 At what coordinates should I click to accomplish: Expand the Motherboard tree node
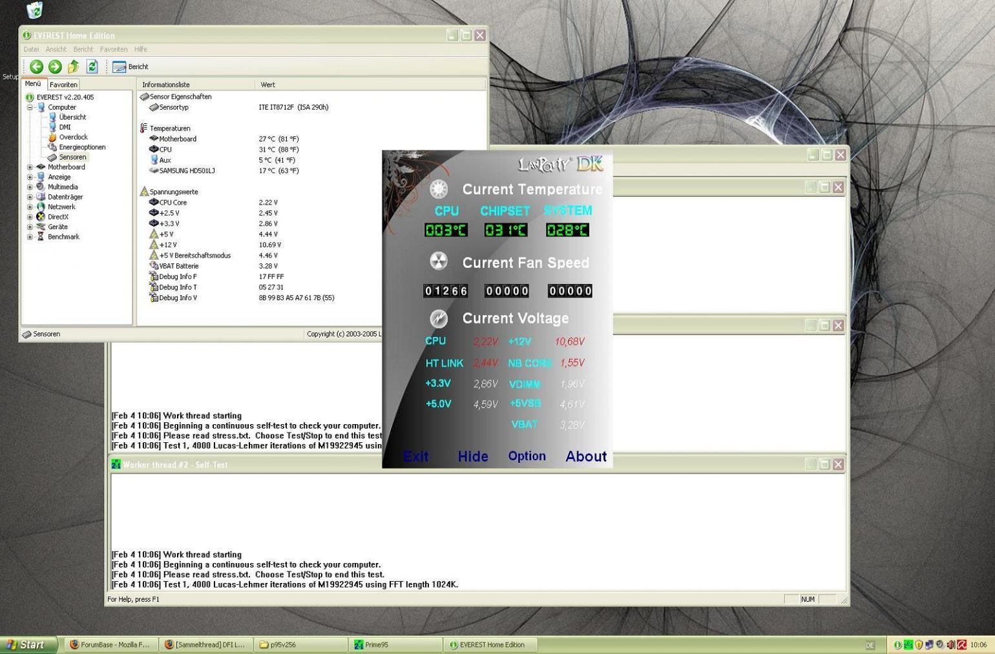[x=30, y=167]
